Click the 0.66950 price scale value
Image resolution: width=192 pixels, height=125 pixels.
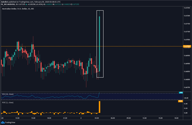[187, 55]
